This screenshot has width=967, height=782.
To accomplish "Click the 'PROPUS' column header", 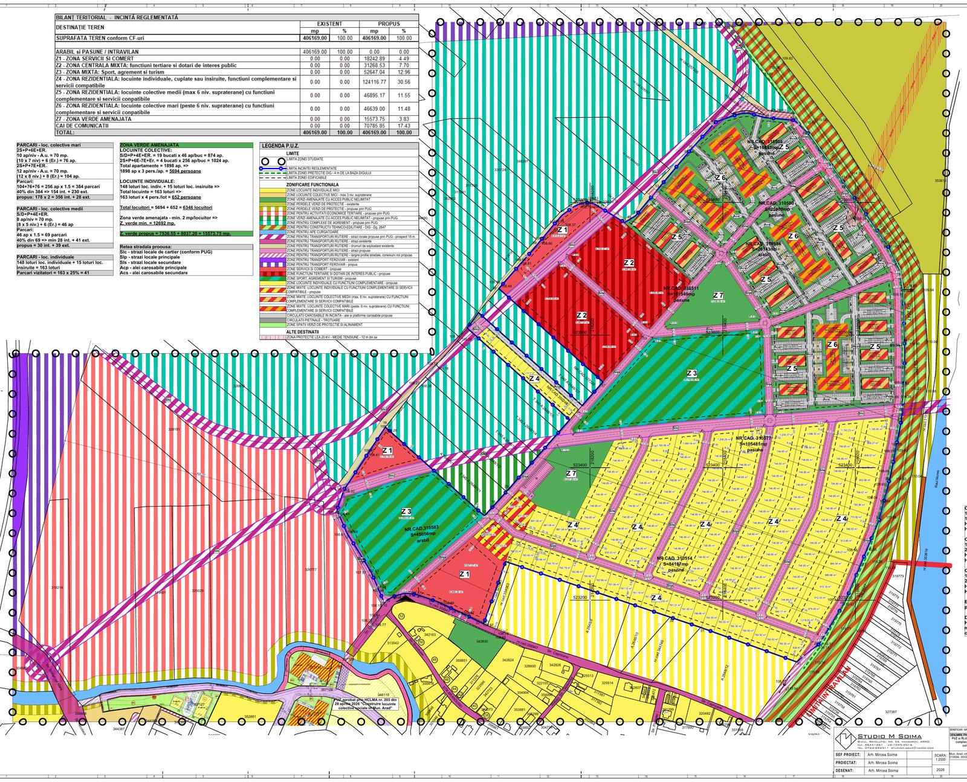I will 389,24.
